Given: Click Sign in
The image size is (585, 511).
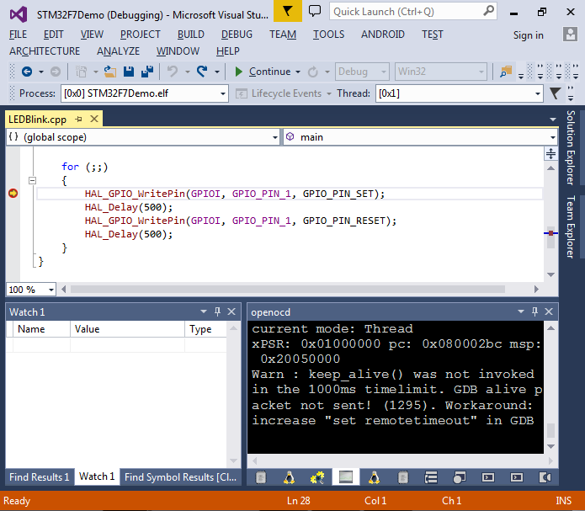Looking at the screenshot, I should (x=528, y=35).
